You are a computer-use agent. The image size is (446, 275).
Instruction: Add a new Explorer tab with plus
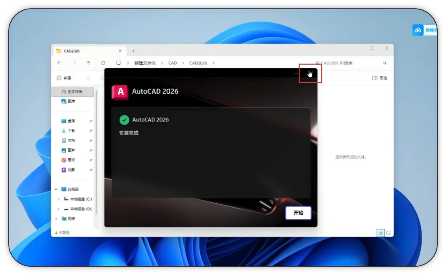point(133,51)
